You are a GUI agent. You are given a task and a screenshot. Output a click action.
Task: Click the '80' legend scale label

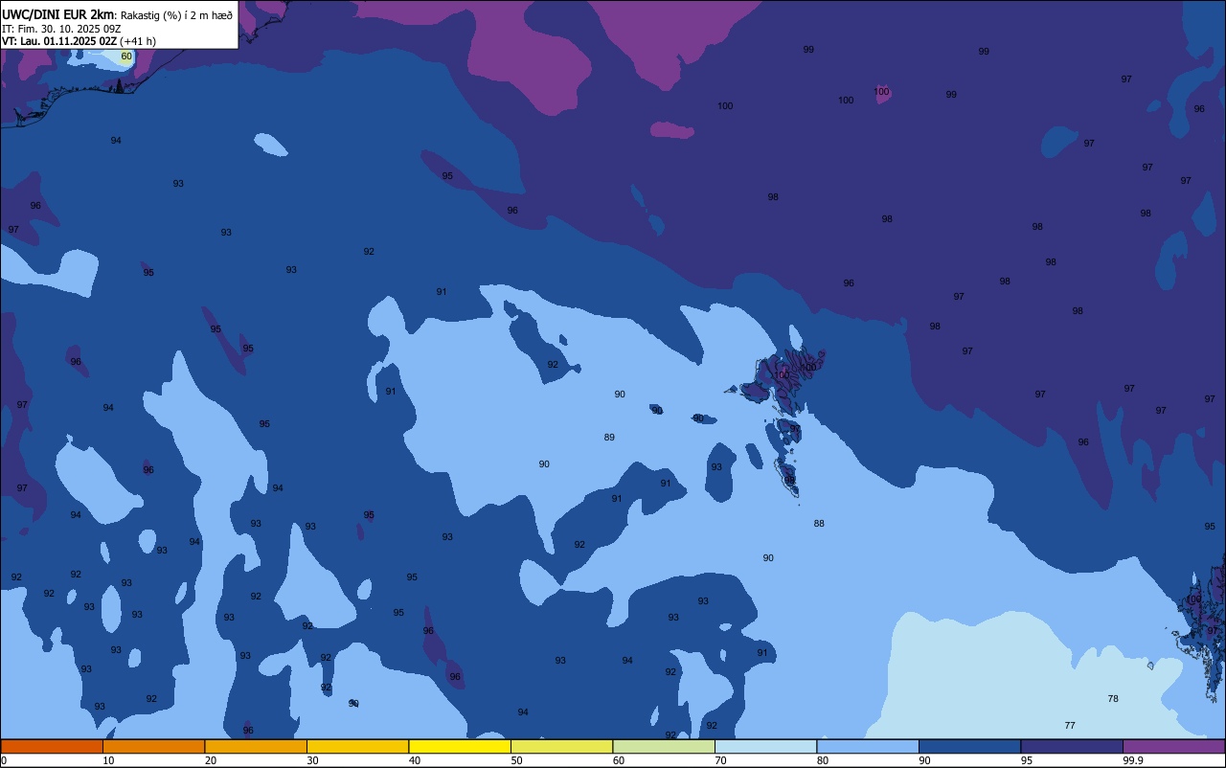pyautogui.click(x=823, y=760)
